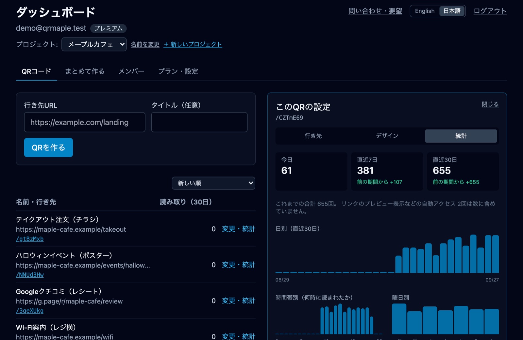This screenshot has width=523, height=340.
Task: Open the メープルカフェ project dropdown
Action: pos(94,44)
